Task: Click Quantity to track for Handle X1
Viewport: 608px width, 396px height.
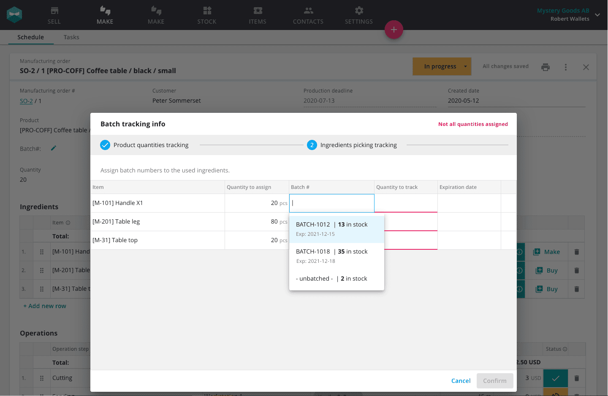Action: (x=406, y=203)
